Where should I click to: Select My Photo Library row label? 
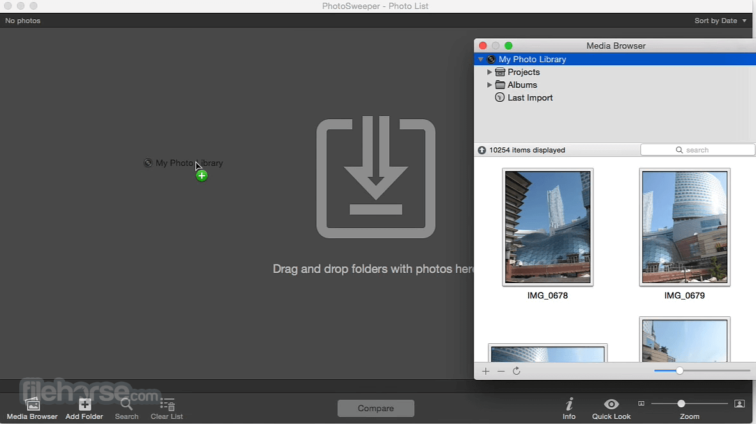[533, 60]
